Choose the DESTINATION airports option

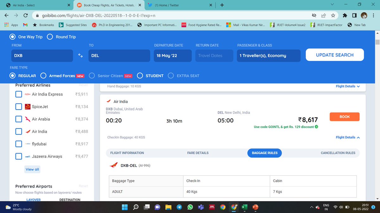[x=70, y=200]
